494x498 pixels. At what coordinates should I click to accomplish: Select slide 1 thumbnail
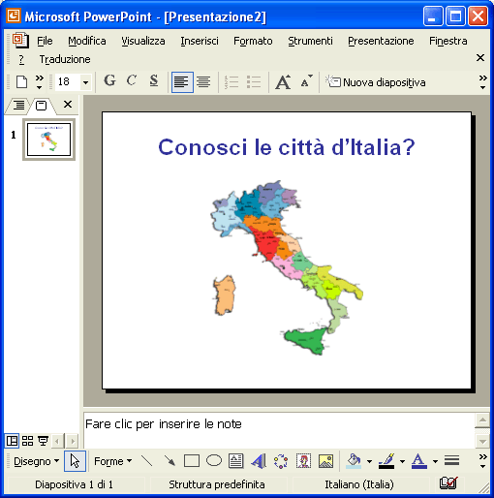(x=48, y=140)
